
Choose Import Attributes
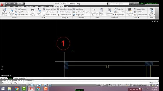pos(22,12)
